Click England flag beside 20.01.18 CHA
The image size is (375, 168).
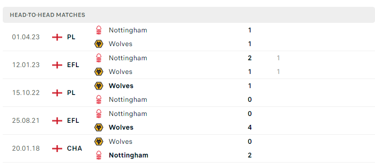57,148
